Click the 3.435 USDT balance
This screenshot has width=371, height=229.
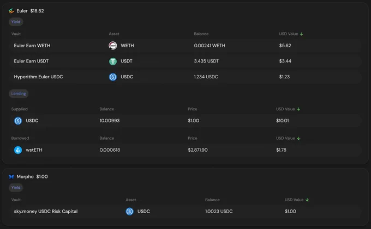206,61
